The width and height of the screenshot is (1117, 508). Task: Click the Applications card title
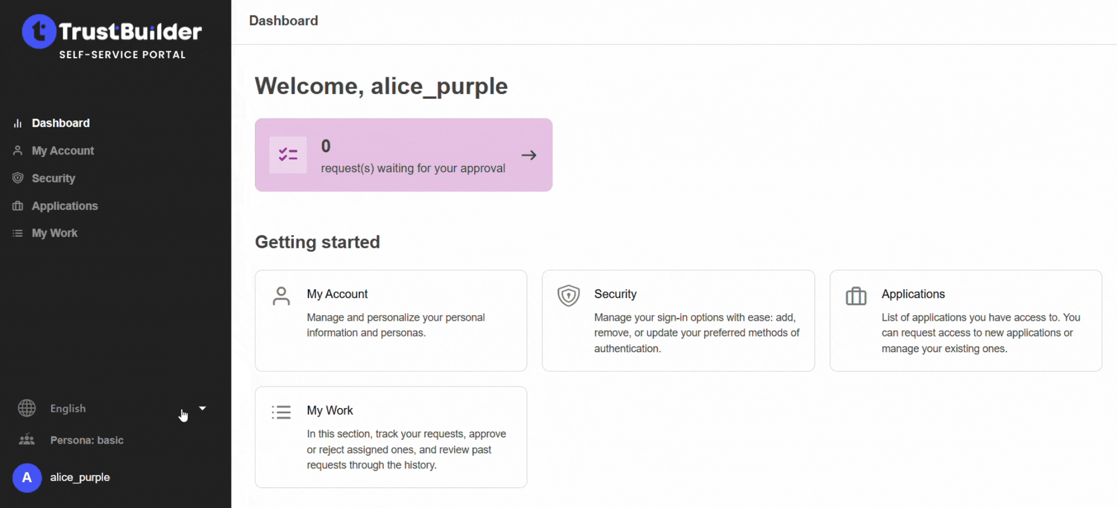[x=913, y=294]
